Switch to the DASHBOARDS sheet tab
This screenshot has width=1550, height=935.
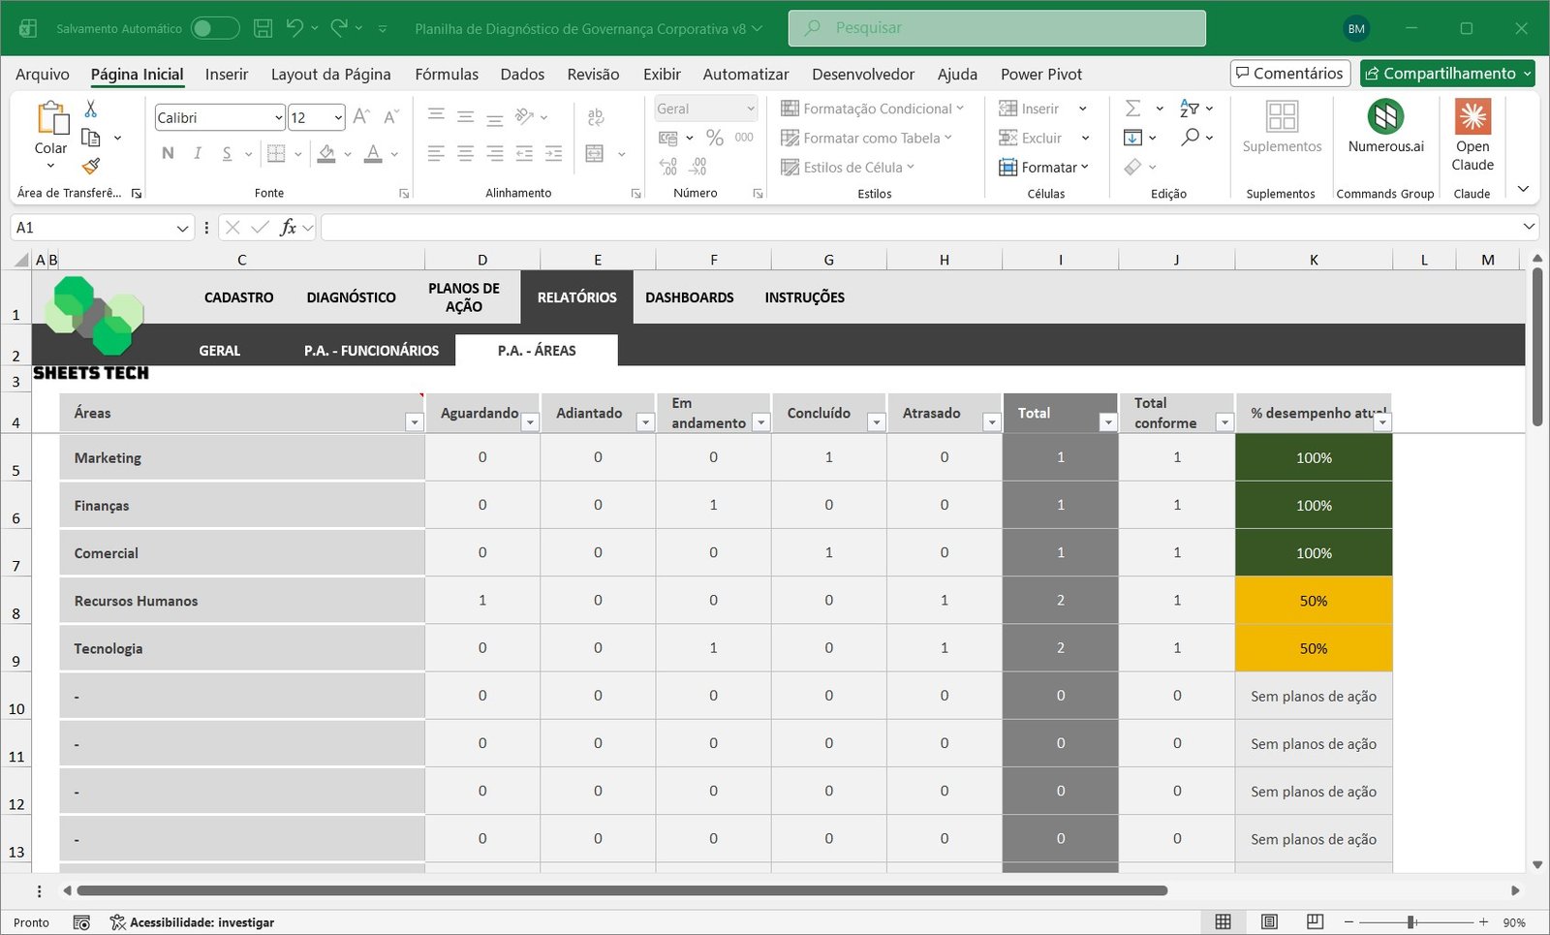coord(689,297)
